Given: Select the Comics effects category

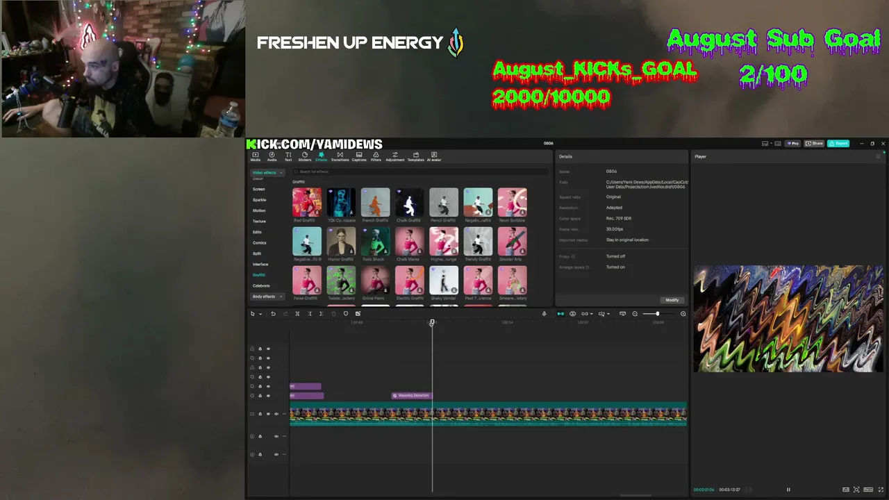Looking at the screenshot, I should coord(260,243).
